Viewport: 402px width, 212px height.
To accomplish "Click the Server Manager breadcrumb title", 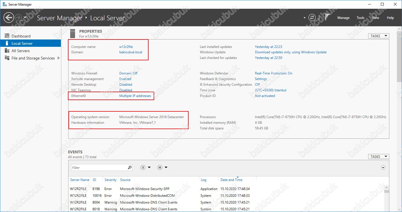I will point(59,18).
